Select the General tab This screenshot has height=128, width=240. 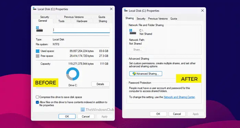(43, 21)
